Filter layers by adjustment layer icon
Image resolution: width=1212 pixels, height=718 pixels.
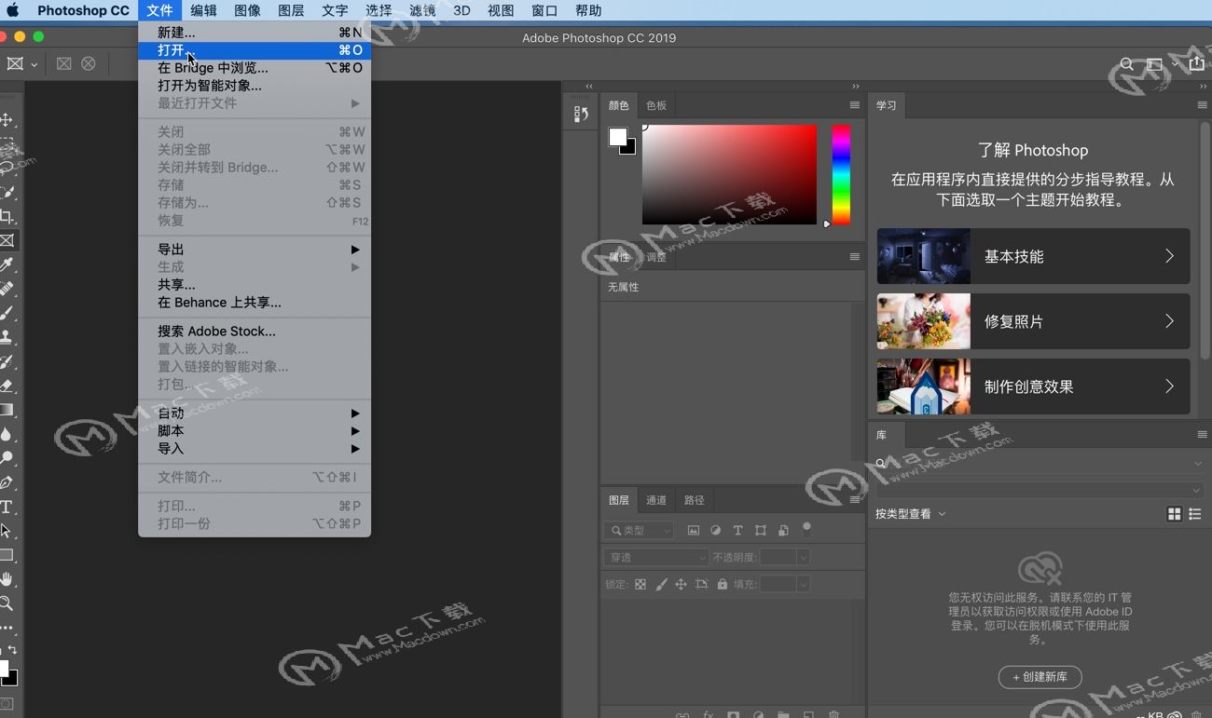pos(715,530)
